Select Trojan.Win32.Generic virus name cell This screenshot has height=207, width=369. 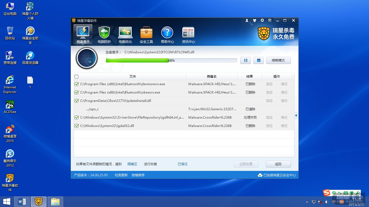[212, 109]
